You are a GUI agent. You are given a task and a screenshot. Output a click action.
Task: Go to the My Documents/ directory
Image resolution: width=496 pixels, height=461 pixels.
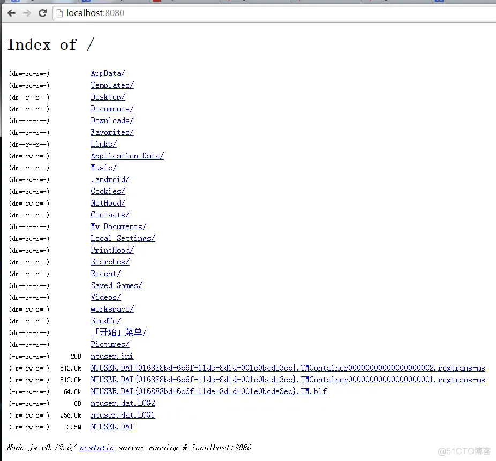(x=118, y=226)
